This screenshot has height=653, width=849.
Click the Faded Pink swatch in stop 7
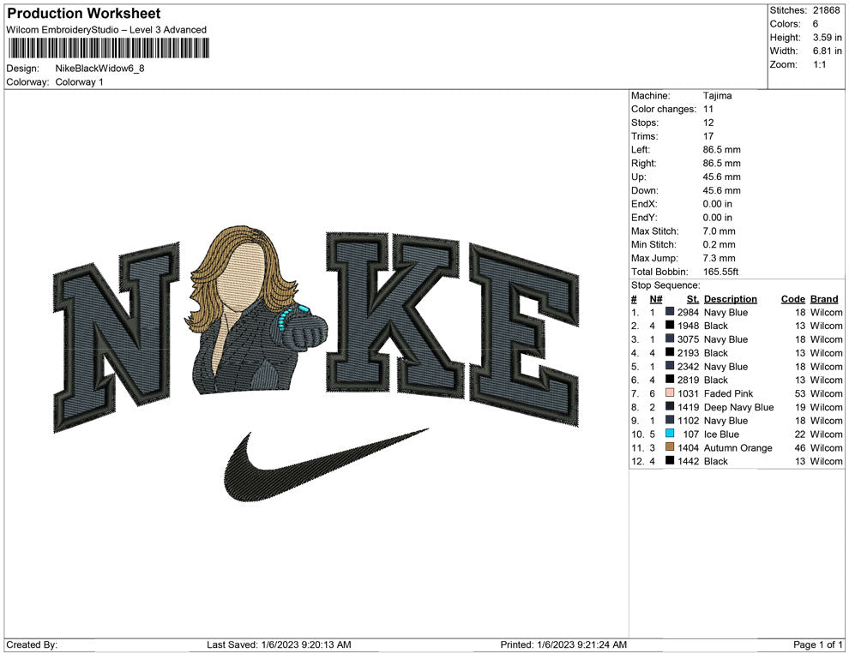(x=670, y=392)
